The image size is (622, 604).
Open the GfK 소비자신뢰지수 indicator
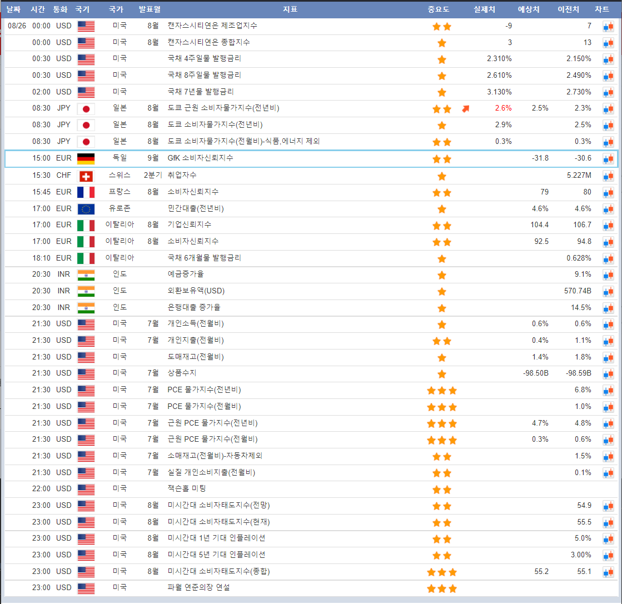pos(200,158)
